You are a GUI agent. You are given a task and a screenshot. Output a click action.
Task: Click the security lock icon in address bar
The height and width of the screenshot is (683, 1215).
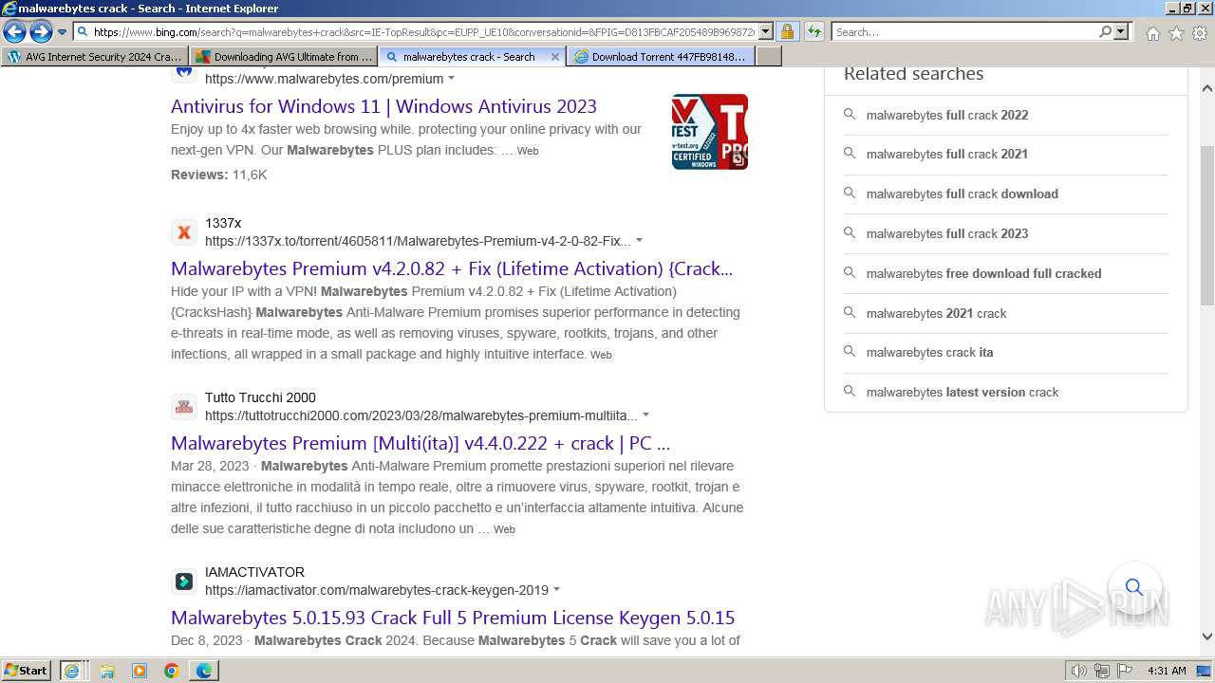click(787, 32)
